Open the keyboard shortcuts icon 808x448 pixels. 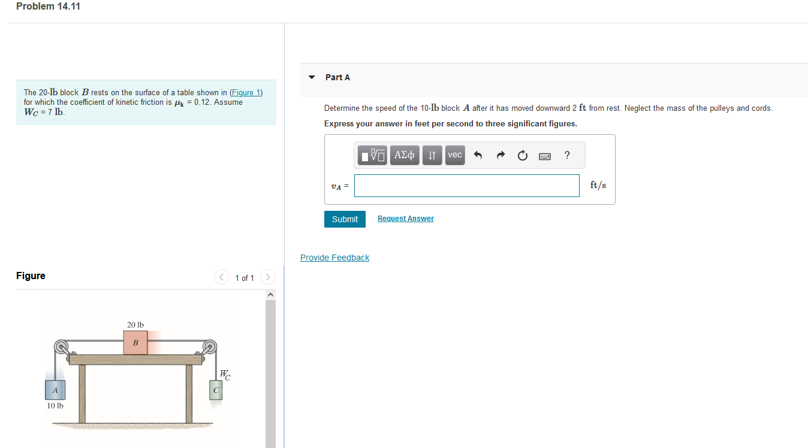point(544,155)
